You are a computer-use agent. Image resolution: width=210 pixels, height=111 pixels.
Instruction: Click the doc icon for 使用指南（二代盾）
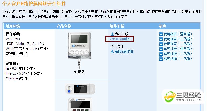(x=161, y=39)
